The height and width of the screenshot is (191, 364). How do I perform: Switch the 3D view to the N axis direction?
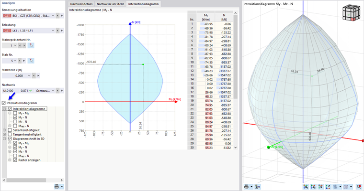[x=320, y=187]
